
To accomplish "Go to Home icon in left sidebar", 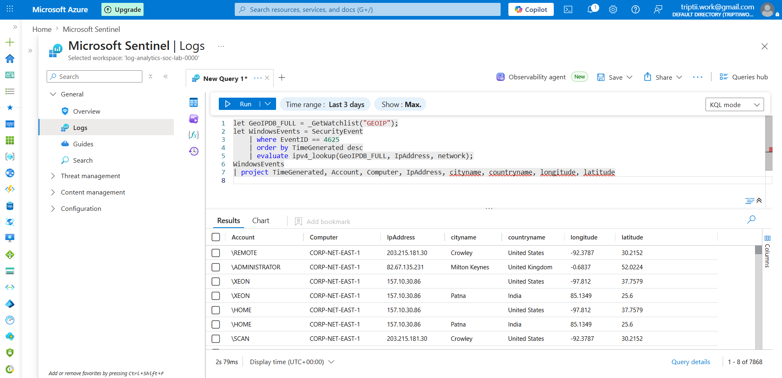I will (10, 58).
